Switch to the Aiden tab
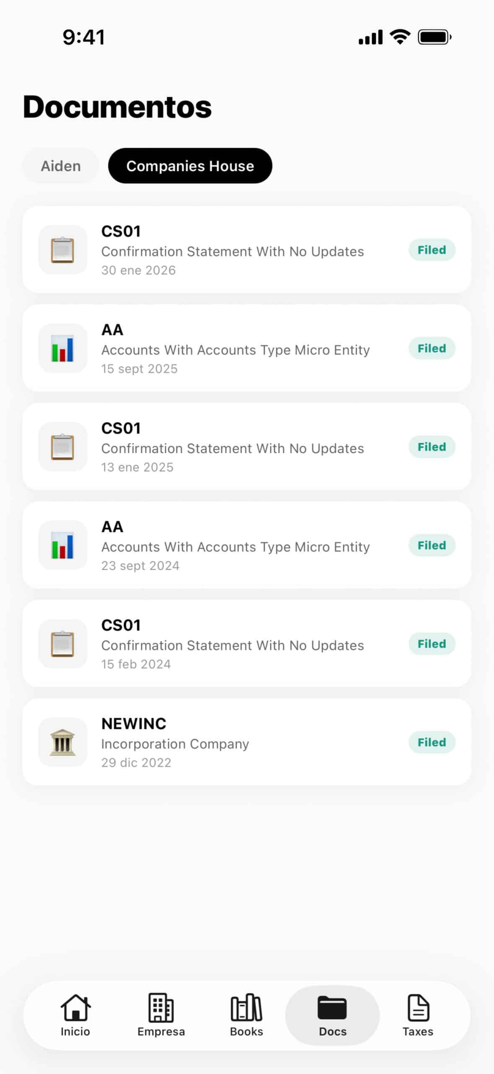Image resolution: width=494 pixels, height=1074 pixels. (61, 166)
